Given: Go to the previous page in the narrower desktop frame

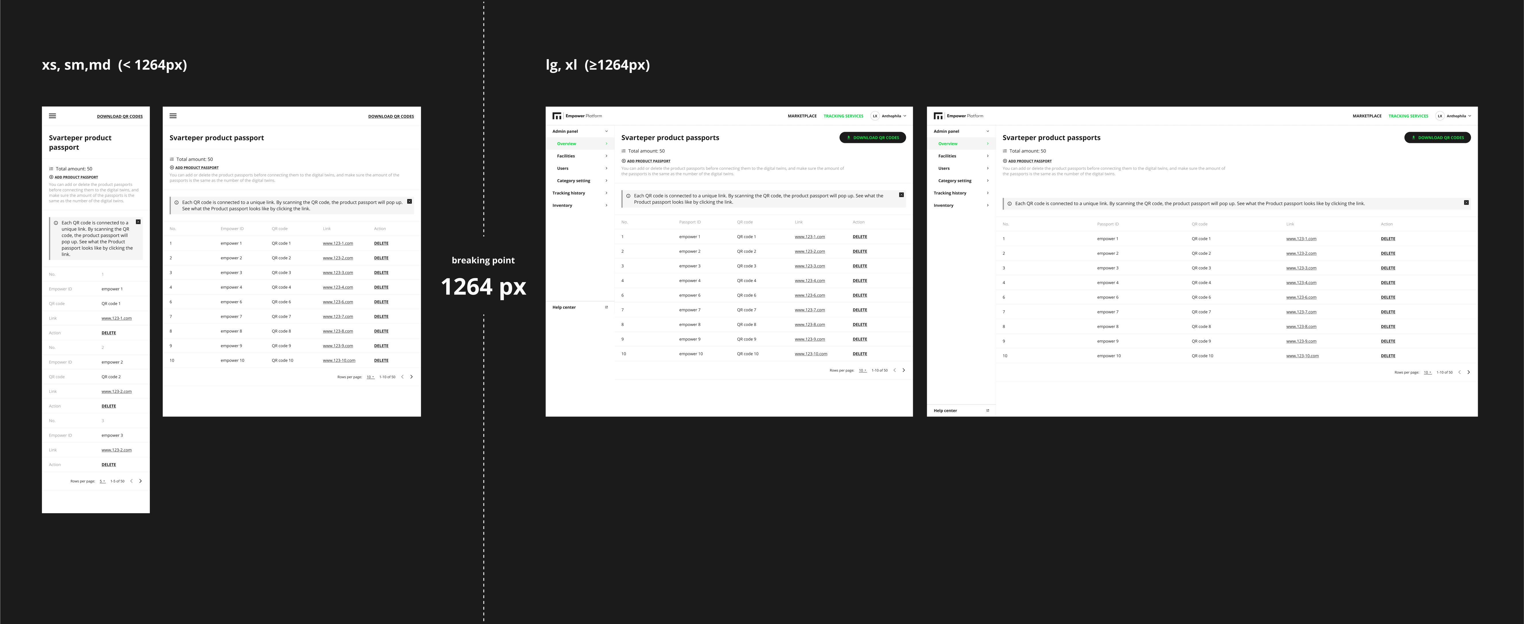Looking at the screenshot, I should pyautogui.click(x=894, y=370).
